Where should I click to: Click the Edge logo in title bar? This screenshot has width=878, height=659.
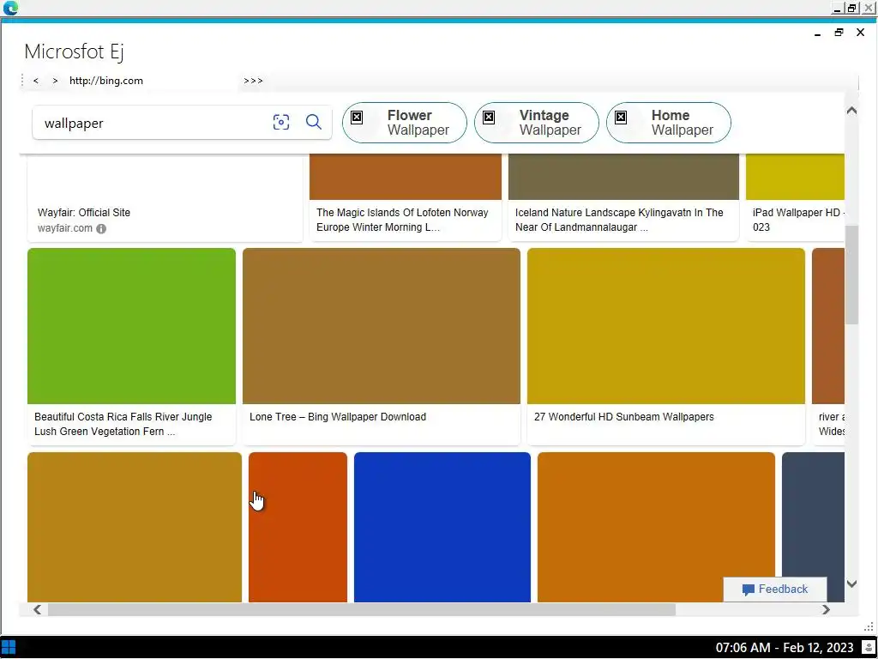point(10,8)
